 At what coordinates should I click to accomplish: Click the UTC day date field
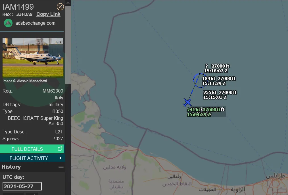click(22, 186)
